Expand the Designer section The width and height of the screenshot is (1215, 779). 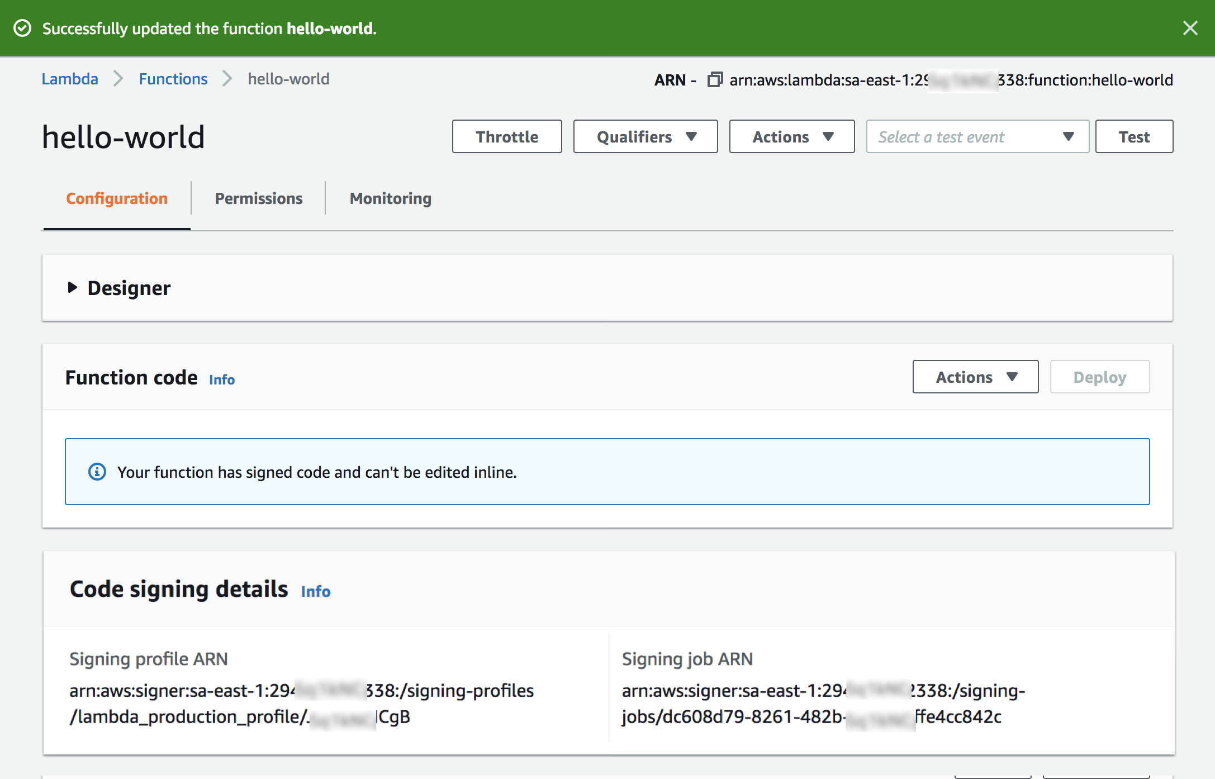point(72,288)
